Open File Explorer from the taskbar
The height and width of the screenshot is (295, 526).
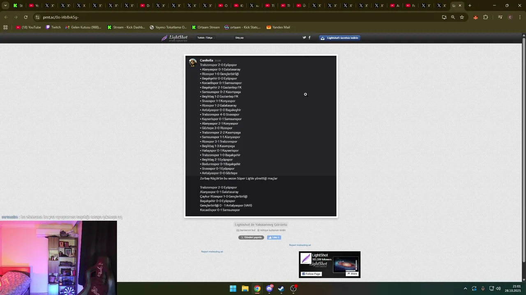pyautogui.click(x=245, y=288)
